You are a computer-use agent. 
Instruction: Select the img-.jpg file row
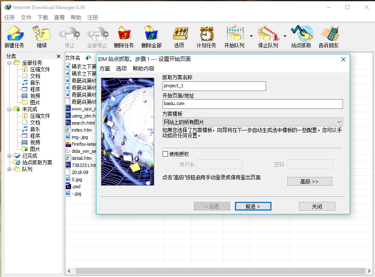point(81,137)
